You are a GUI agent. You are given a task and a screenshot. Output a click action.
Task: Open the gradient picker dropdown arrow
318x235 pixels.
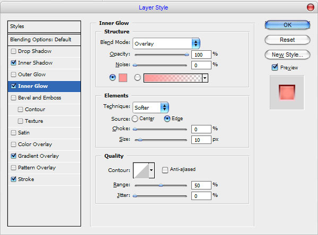point(205,78)
